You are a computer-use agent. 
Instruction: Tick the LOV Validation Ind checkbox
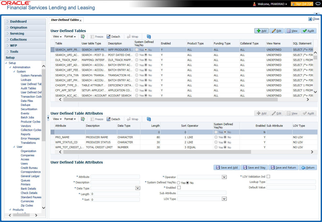[x=268, y=177]
